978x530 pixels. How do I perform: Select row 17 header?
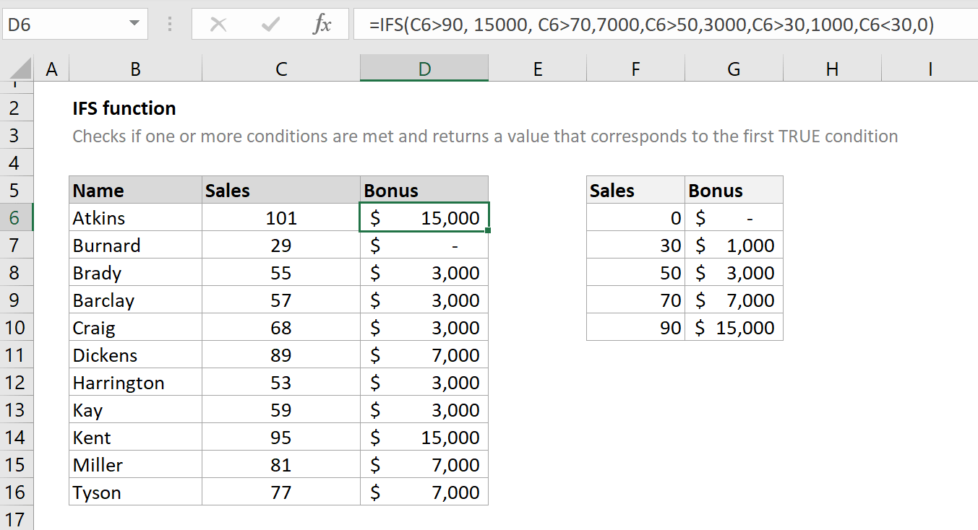pyautogui.click(x=17, y=518)
